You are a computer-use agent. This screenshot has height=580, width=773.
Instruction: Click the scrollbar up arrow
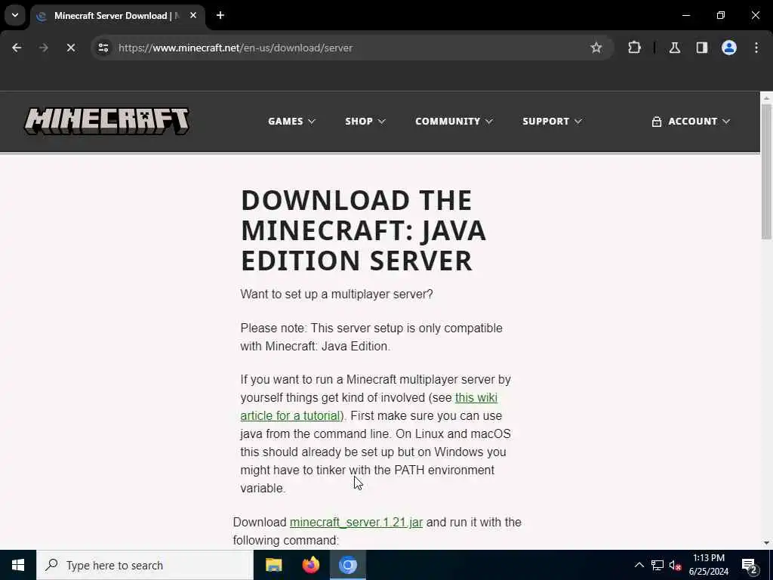click(766, 98)
